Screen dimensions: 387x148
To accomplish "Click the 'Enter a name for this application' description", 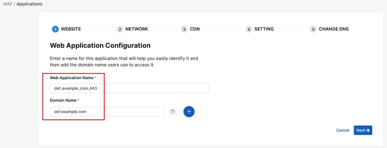I will (124, 62).
